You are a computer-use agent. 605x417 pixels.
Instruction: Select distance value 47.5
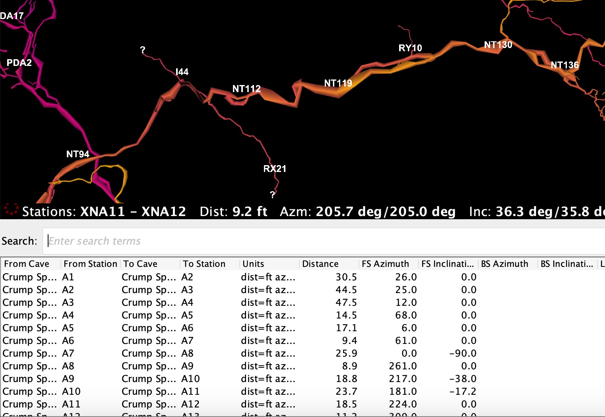coord(346,302)
